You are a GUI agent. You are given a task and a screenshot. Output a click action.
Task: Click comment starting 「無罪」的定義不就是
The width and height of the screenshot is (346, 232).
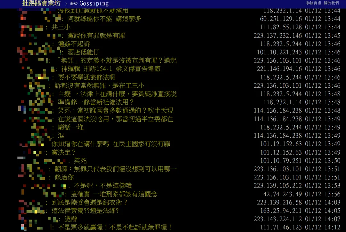[116, 60]
